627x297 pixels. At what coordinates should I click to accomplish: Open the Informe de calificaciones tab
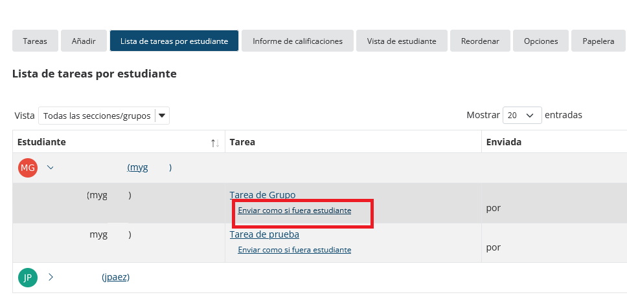point(297,41)
